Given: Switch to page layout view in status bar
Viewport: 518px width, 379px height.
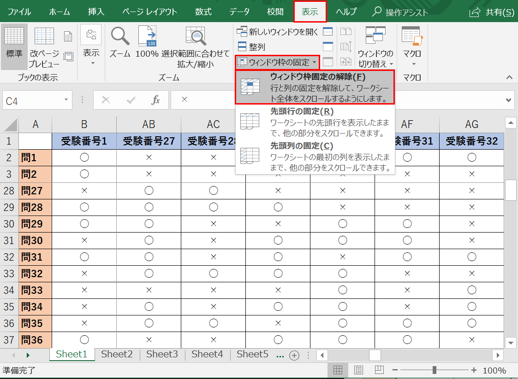Looking at the screenshot, I should tap(358, 370).
